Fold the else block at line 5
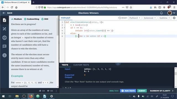The image size is (177, 99). click(x=64, y=33)
